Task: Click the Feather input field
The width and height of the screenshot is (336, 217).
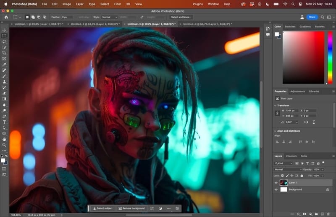Action: click(67, 17)
